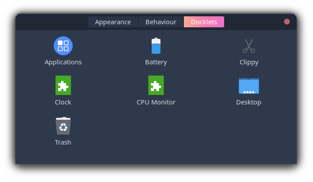The height and width of the screenshot is (182, 313).
Task: Click the "Clock" text label
Action: (63, 102)
